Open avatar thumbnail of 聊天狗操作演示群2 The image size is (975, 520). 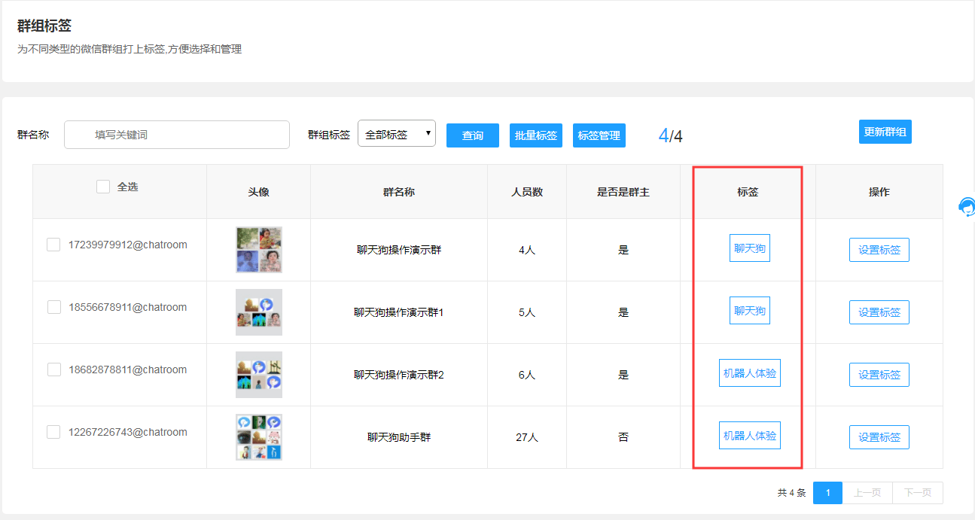tap(259, 375)
